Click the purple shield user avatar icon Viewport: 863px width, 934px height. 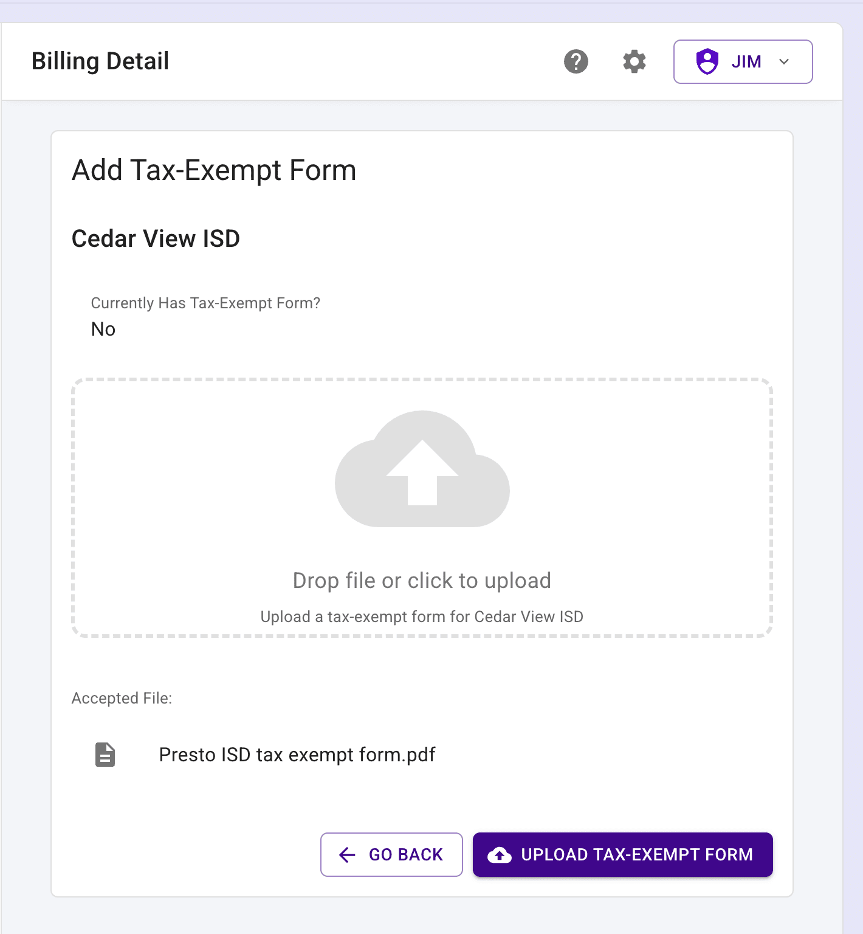click(x=707, y=61)
